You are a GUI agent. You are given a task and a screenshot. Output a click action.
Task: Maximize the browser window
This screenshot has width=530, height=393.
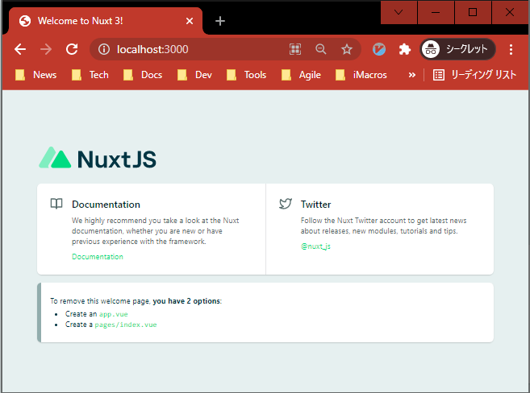473,12
